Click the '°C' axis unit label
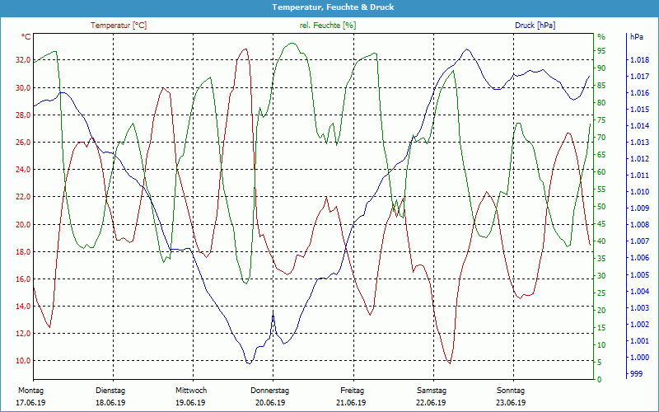Viewport: 659px width, 412px height. coord(26,37)
